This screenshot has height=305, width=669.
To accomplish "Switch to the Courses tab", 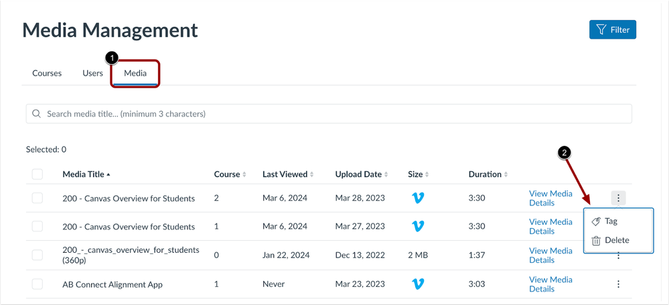I will [x=47, y=74].
